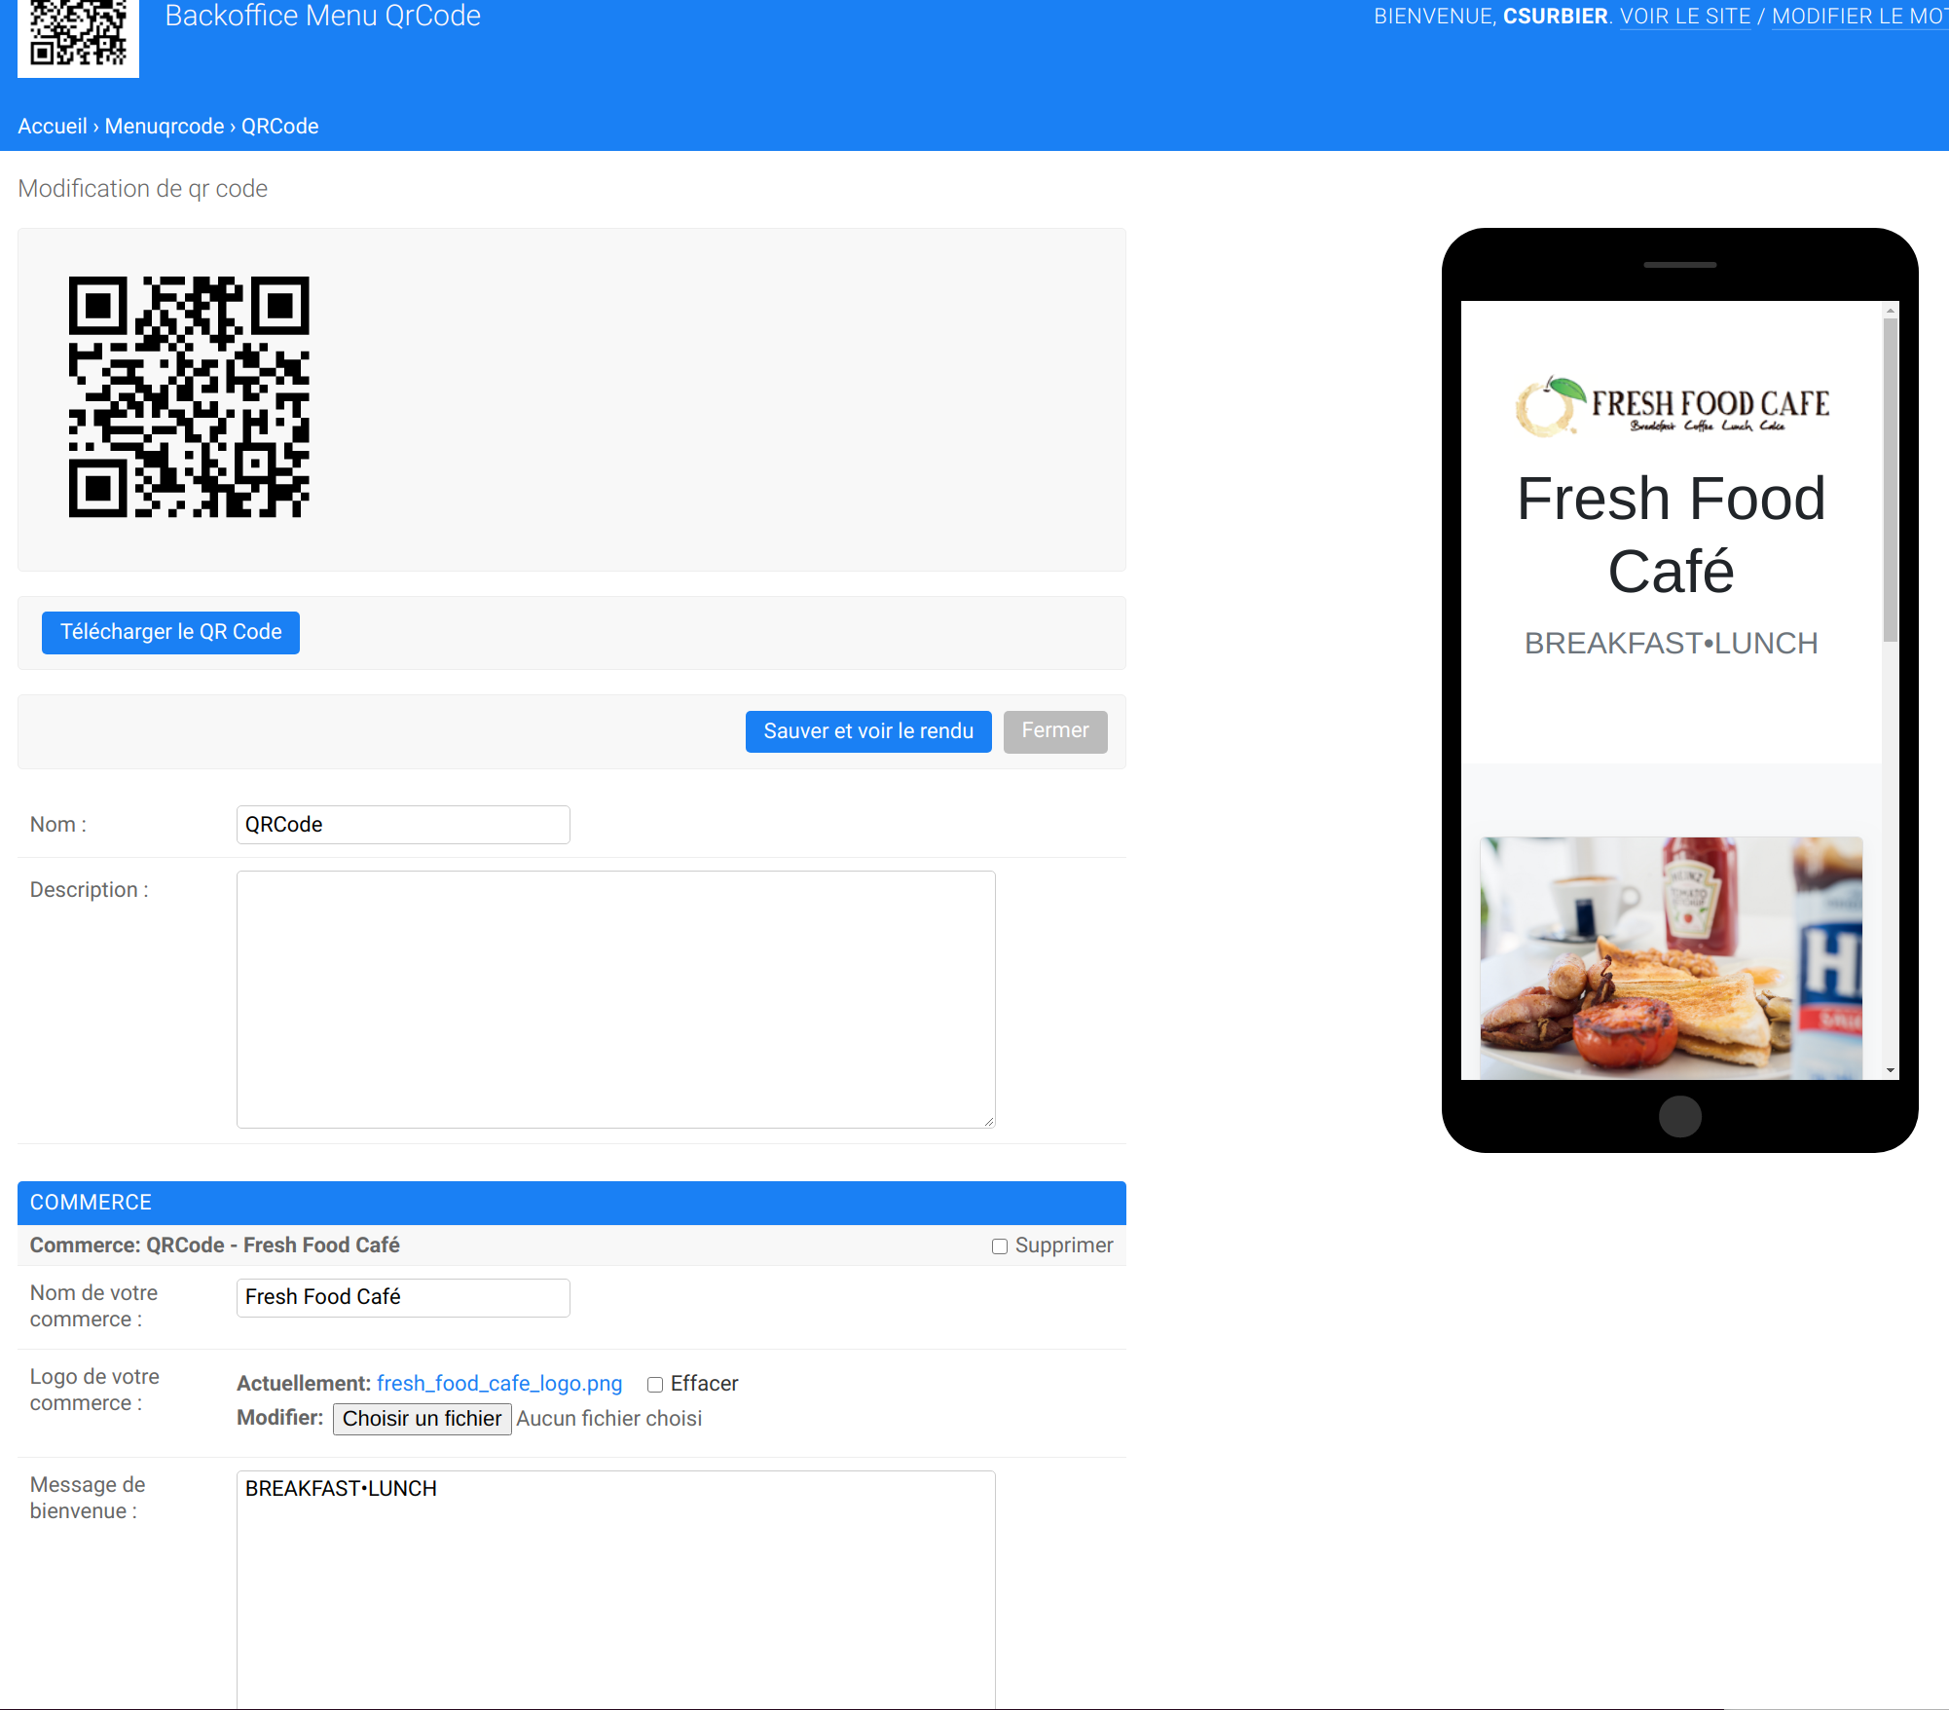Image resolution: width=1949 pixels, height=1710 pixels.
Task: Click the scroll-down arrow in phone preview
Action: coord(1890,1070)
